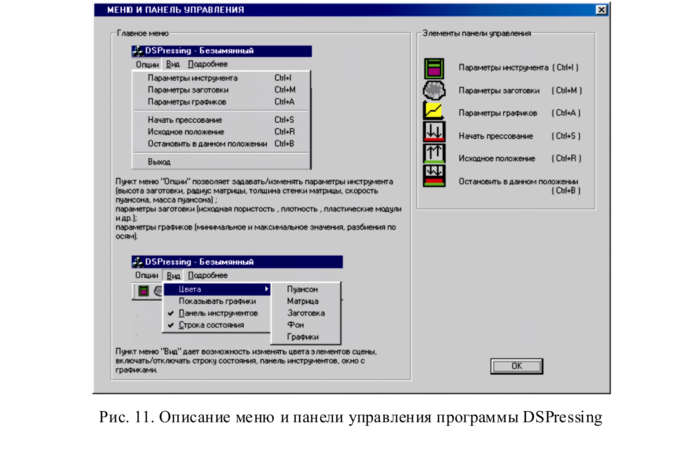
Task: Choose Матрица in the colors submenu
Action: coord(306,301)
